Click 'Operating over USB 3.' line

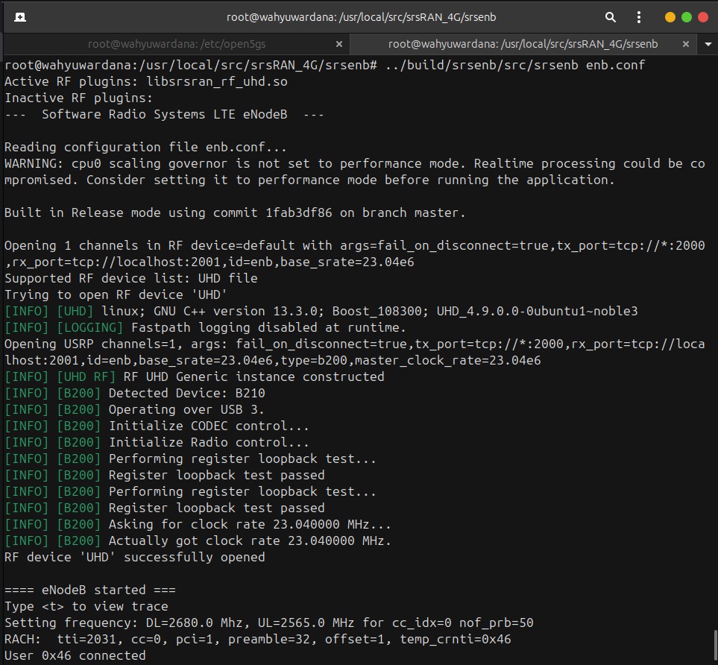(135, 410)
